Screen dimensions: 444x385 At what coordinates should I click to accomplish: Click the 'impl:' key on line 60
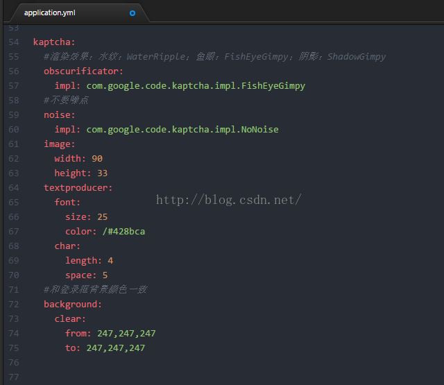pos(67,130)
